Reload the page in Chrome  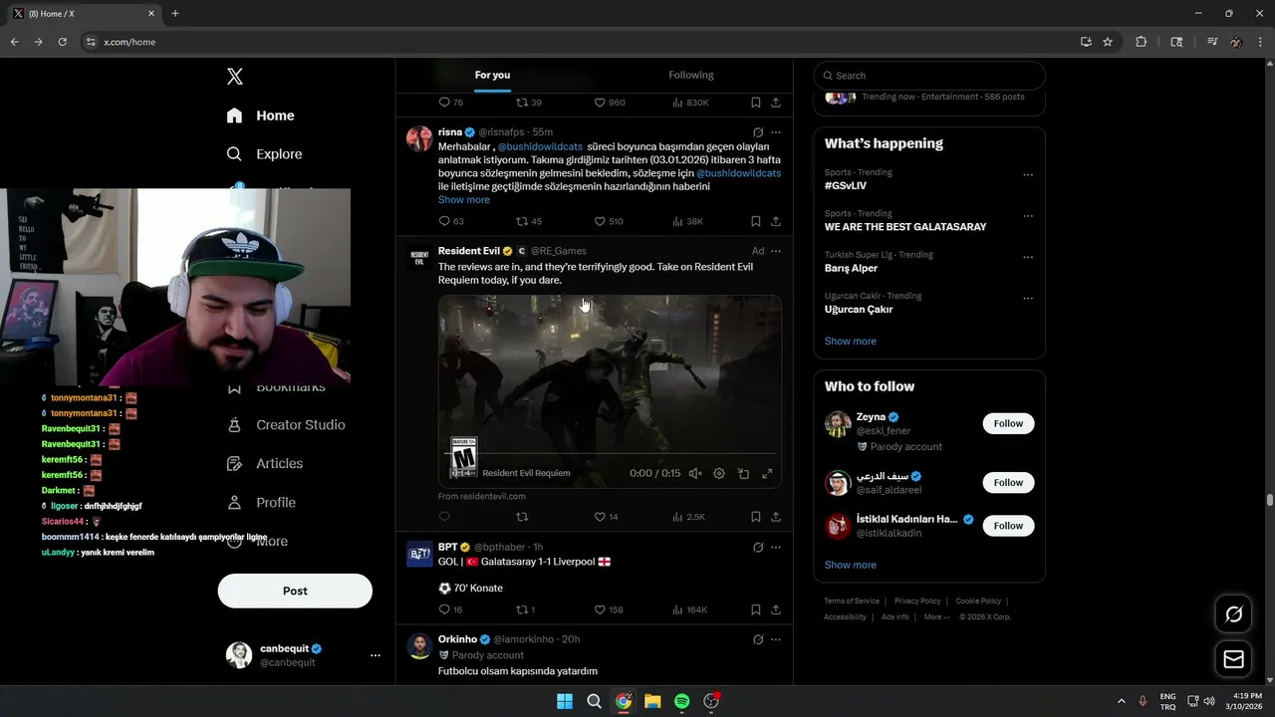point(62,42)
